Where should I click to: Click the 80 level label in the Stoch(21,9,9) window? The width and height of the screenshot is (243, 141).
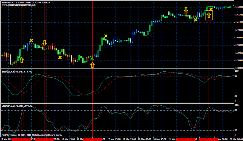[236, 76]
